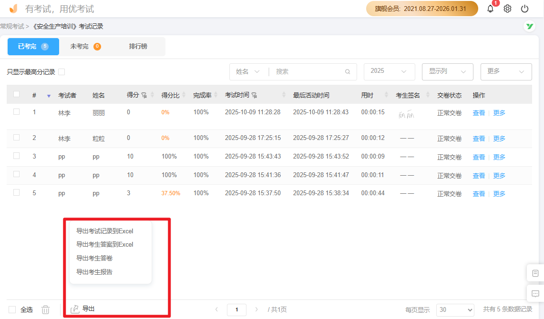Switch to the 排行榜 tab
544x319 pixels.
138,46
